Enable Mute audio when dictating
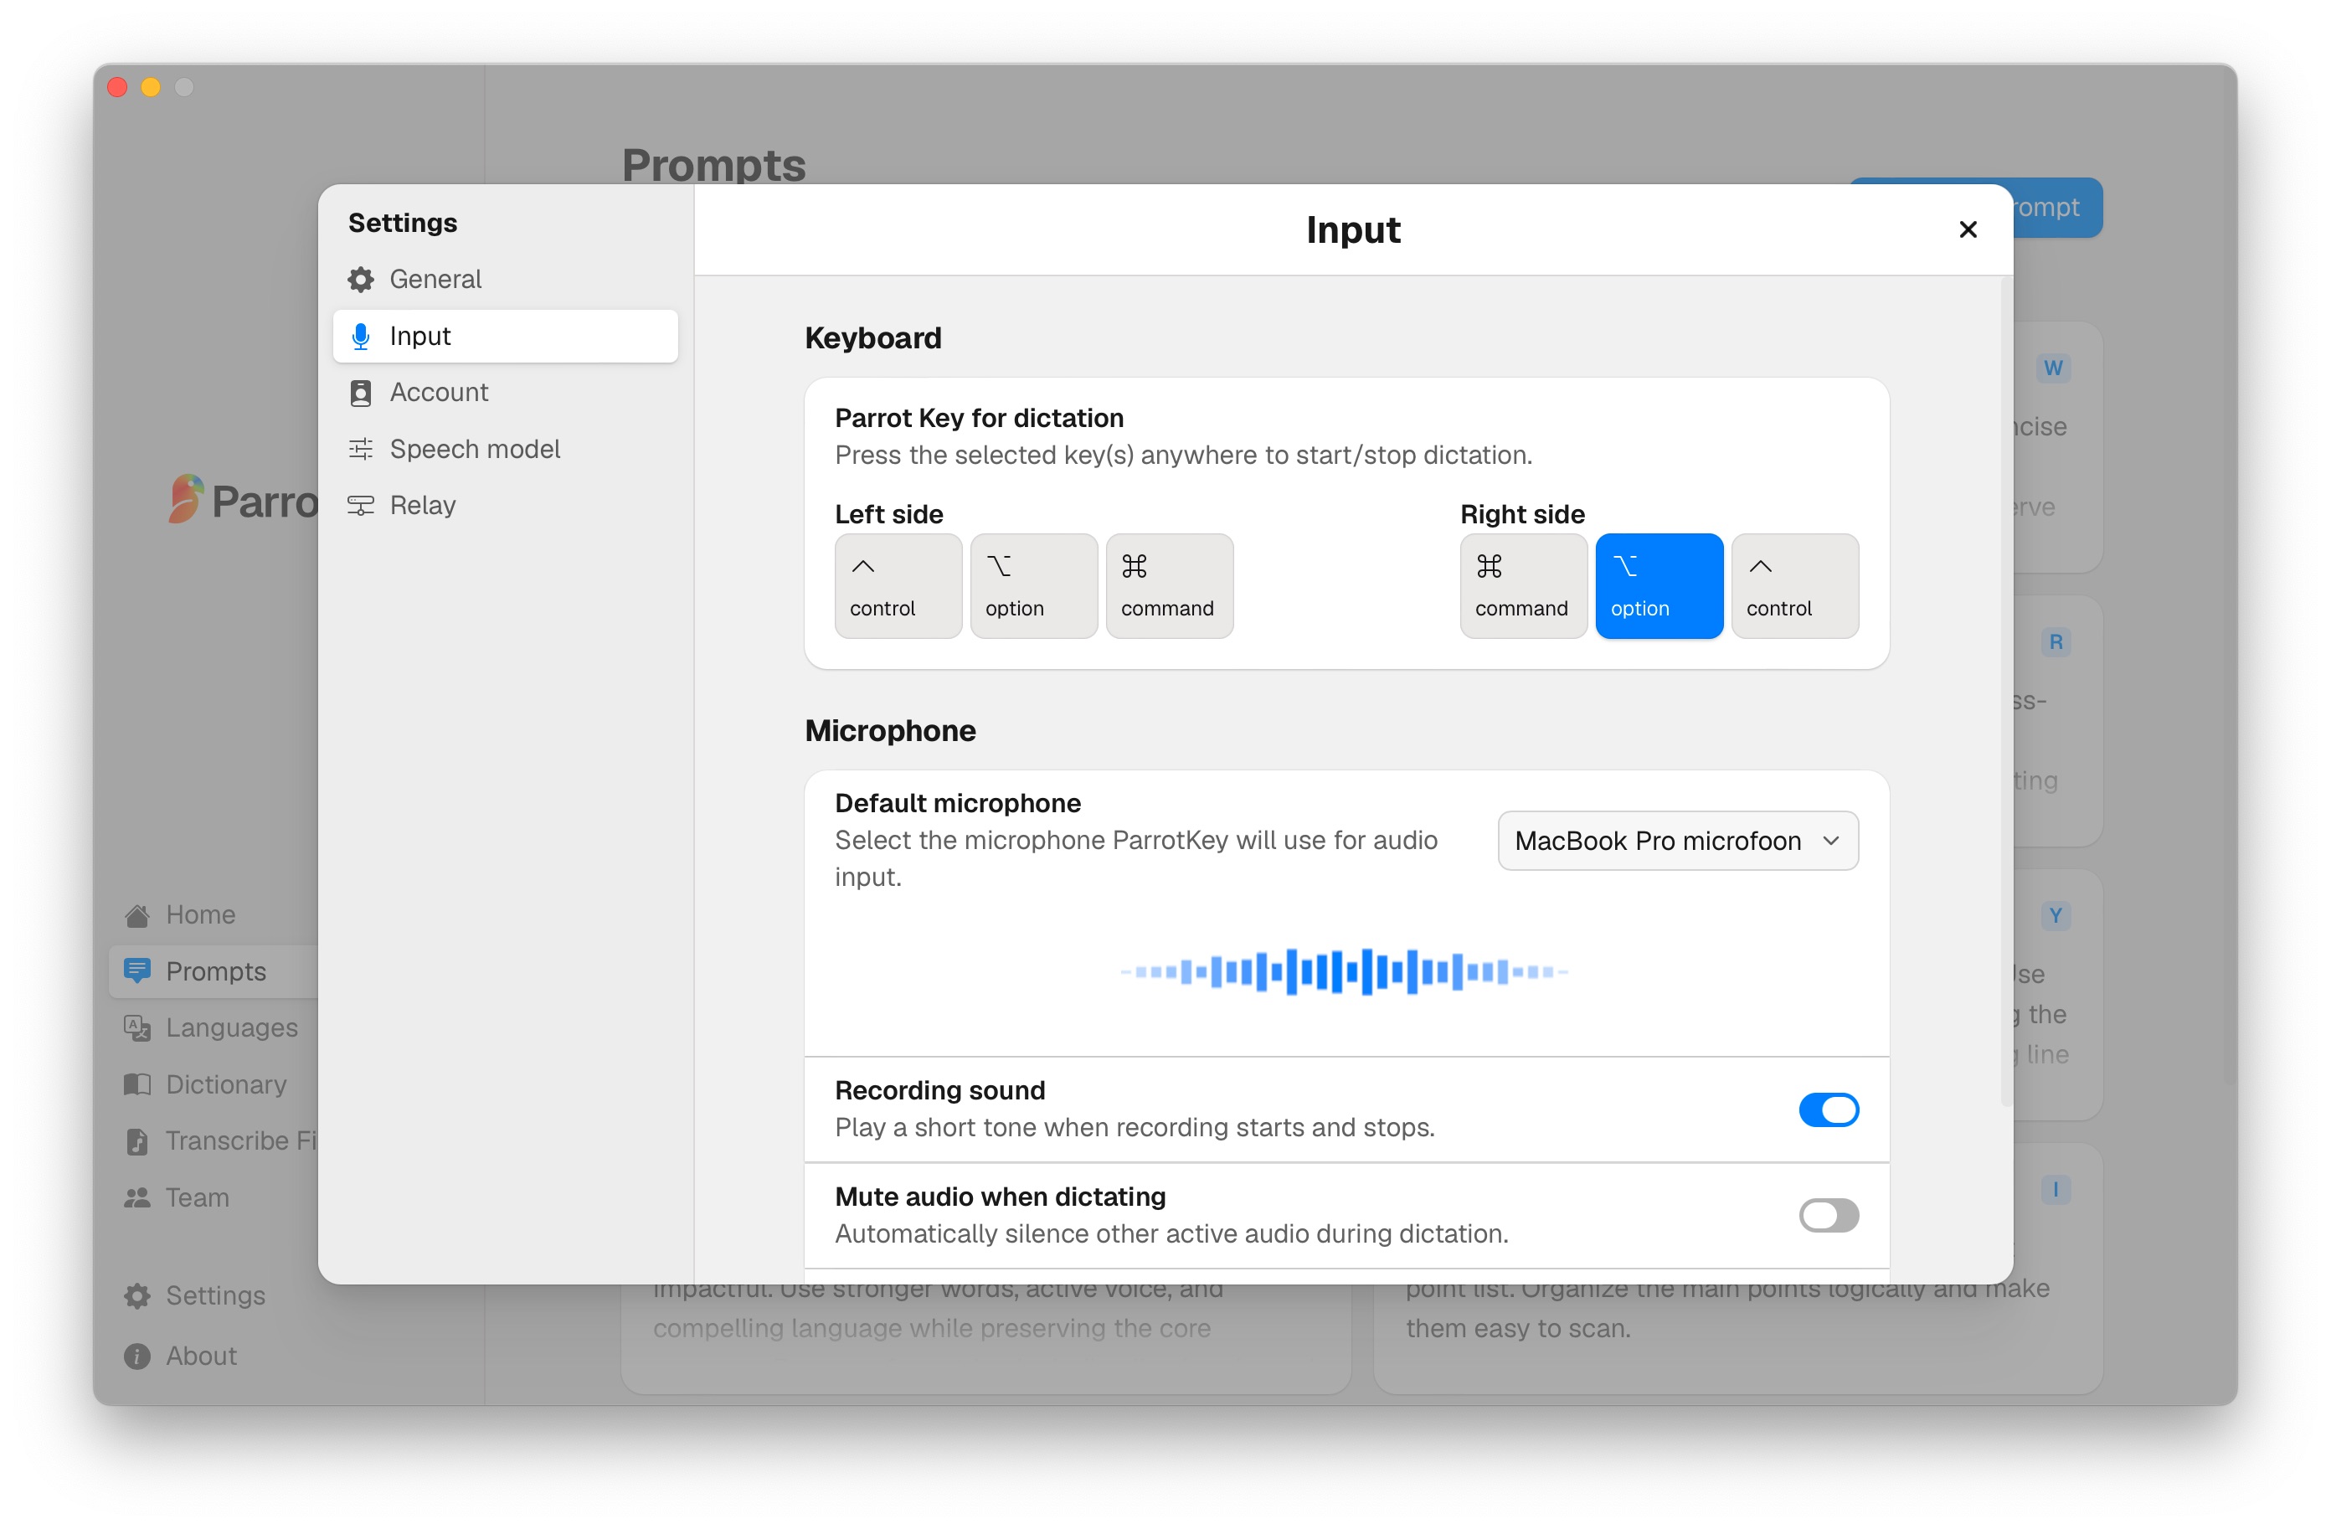2331x1529 pixels. click(1828, 1216)
